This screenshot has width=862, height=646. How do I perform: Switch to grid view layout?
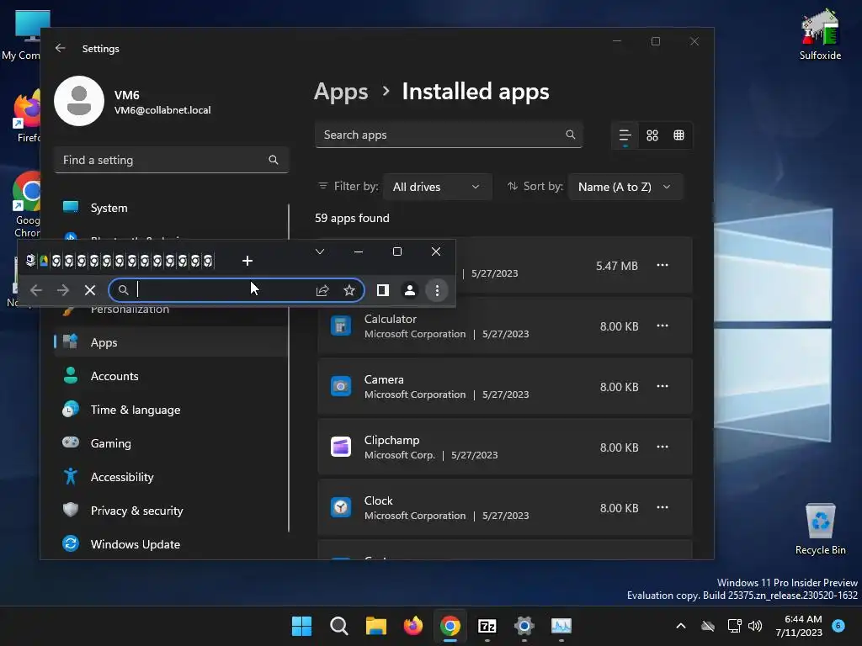(652, 135)
